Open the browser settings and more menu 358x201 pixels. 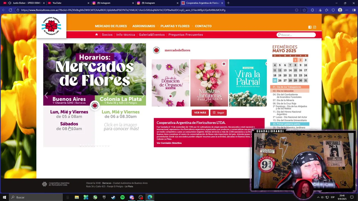click(x=347, y=10)
